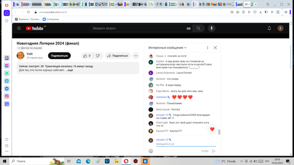
Task: Open Telegram in Opera sidebar
Action: 7,81
